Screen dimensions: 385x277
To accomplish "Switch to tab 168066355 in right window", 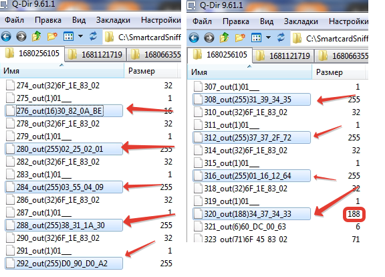I will [x=342, y=56].
